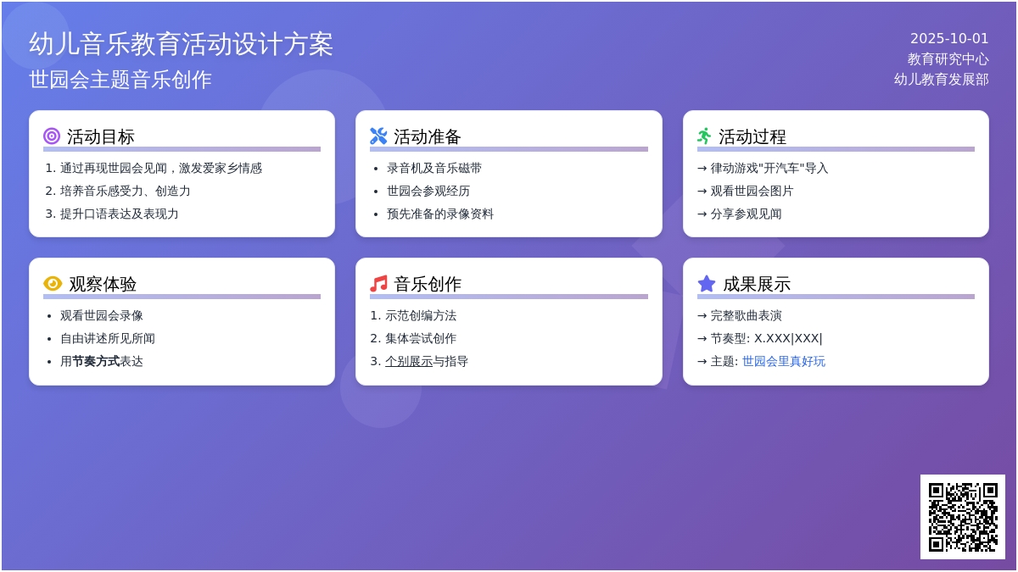Click the underlined 个别展示 text
The image size is (1018, 572).
pyautogui.click(x=409, y=361)
